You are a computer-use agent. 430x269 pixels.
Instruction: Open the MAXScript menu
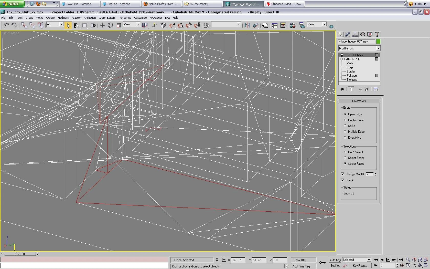point(156,18)
